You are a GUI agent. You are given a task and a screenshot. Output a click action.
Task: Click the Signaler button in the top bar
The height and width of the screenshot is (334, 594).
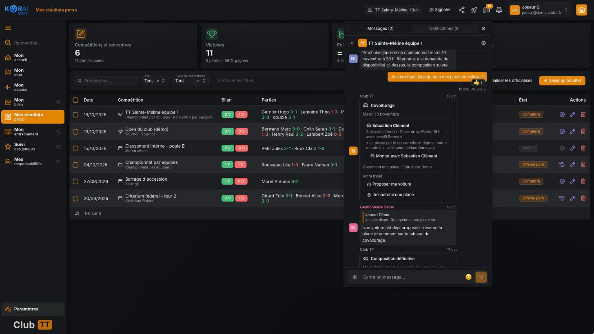point(440,10)
